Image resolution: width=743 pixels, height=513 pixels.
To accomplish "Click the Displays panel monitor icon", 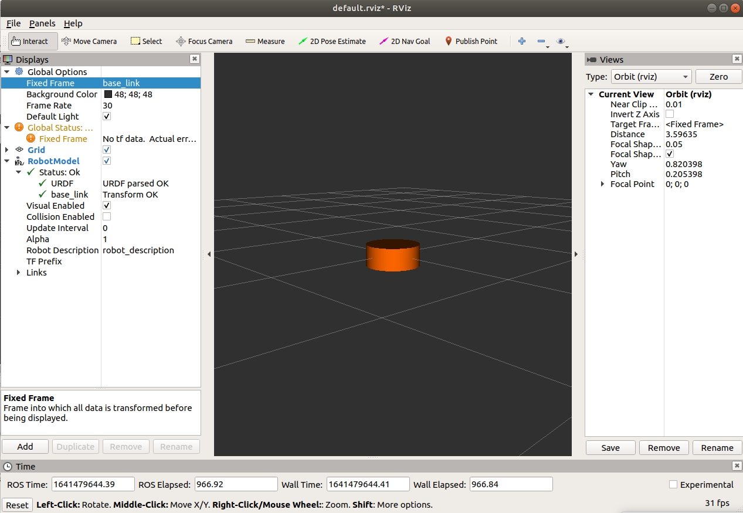I will pos(8,59).
